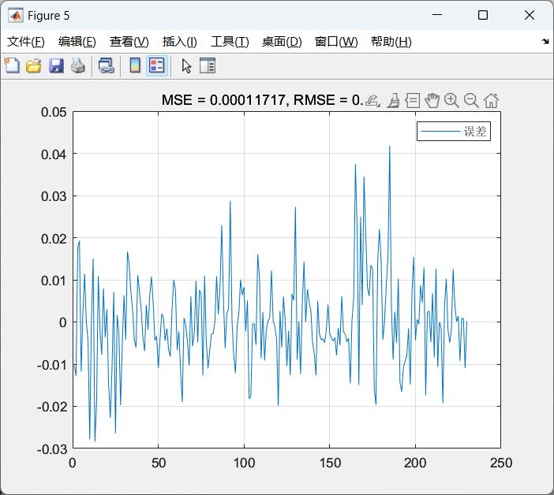Click the New Figure toolbar icon

click(x=12, y=66)
